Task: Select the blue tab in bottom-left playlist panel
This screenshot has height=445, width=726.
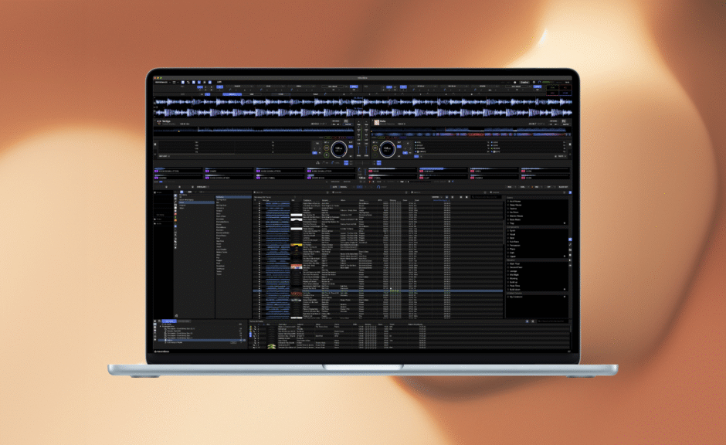Action: [x=168, y=320]
